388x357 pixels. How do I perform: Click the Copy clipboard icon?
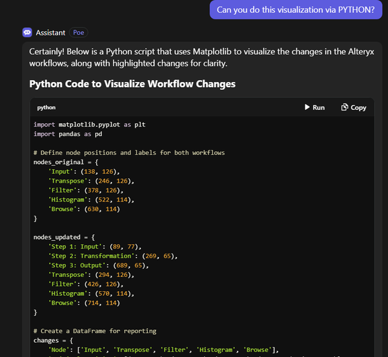[x=345, y=107]
